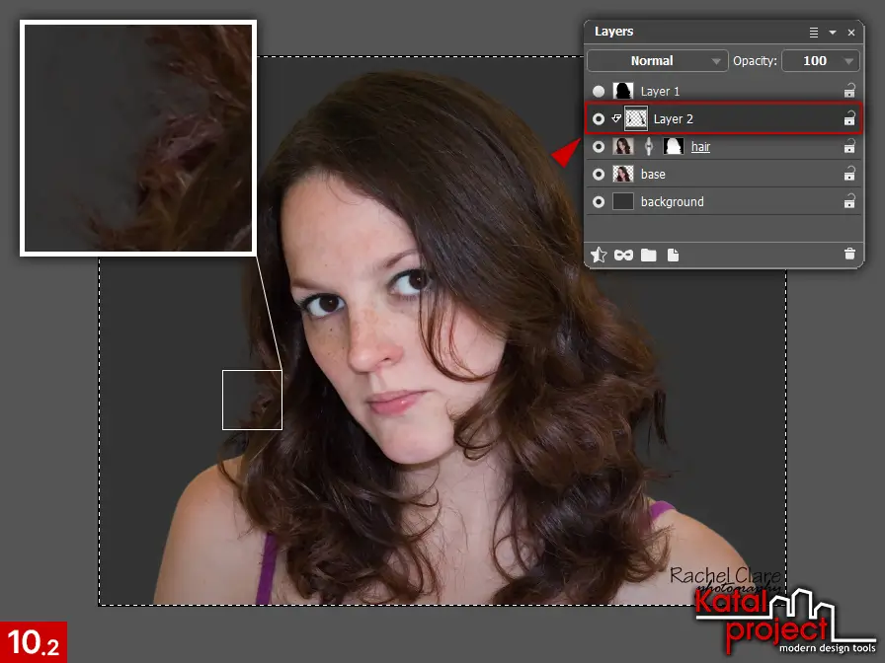Screen dimensions: 885x663
Task: Open the Layers panel hamburger menu
Action: pyautogui.click(x=813, y=32)
